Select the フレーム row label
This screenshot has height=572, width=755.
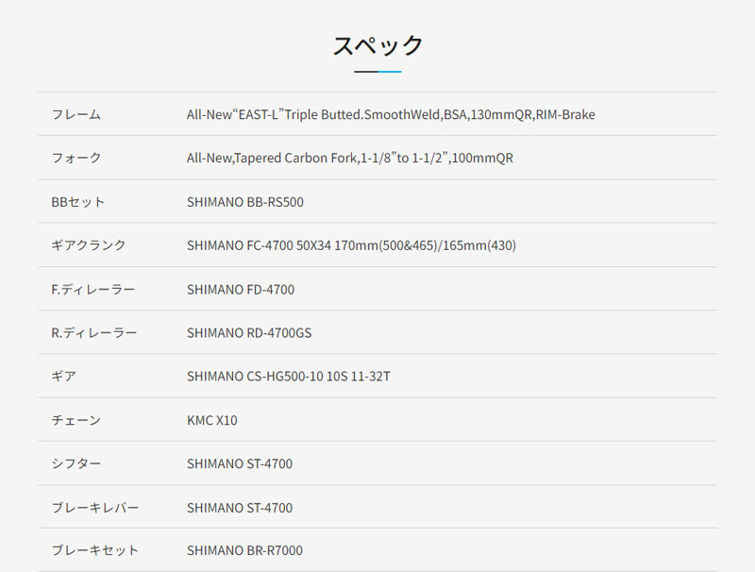[76, 114]
